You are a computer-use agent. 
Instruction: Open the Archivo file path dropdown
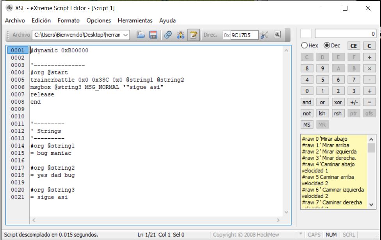(x=126, y=35)
